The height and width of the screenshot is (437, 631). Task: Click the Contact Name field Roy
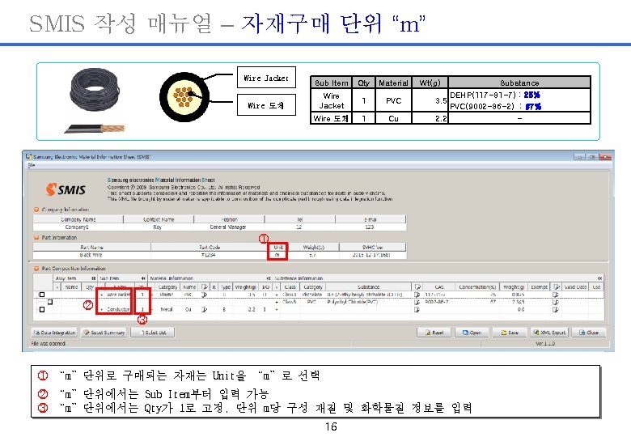[158, 227]
